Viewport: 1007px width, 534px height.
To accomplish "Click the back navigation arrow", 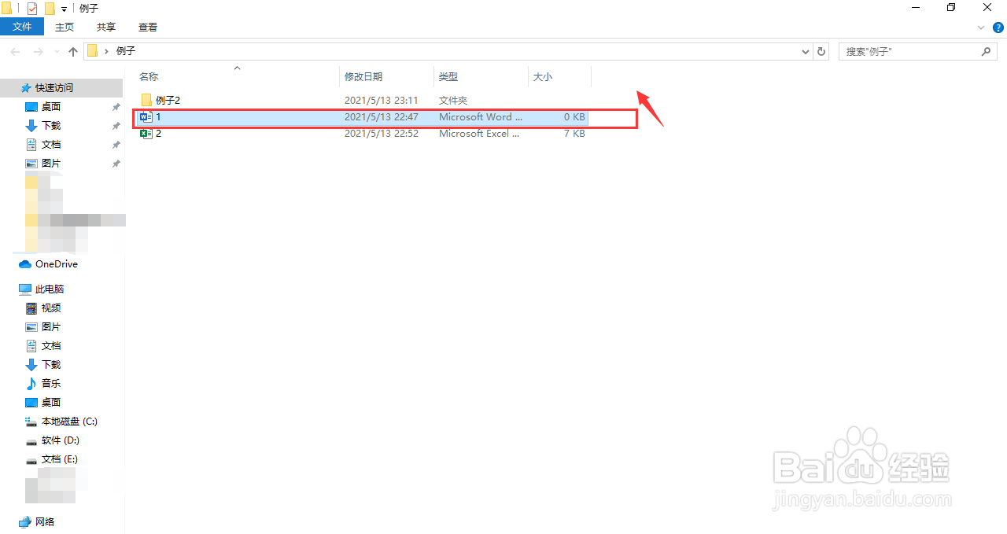I will pyautogui.click(x=15, y=51).
